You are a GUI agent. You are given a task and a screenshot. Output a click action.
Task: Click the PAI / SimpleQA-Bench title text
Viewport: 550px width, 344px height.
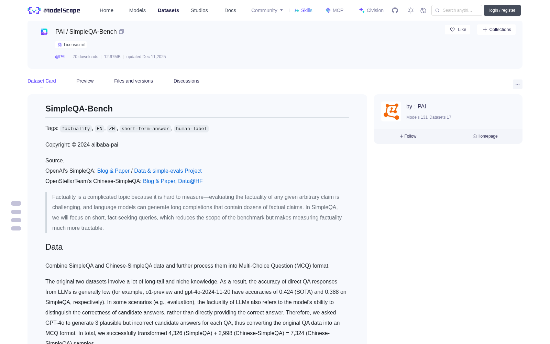[x=86, y=32]
